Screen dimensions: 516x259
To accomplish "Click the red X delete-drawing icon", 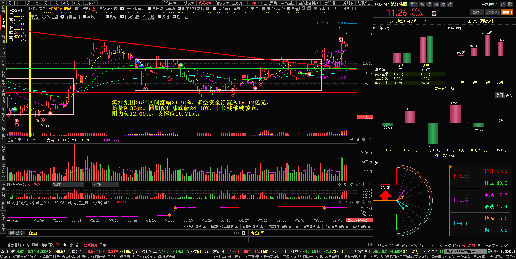I will tap(58, 245).
